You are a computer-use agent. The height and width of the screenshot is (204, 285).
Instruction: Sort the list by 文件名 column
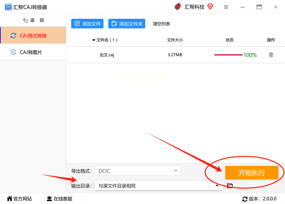click(x=105, y=40)
